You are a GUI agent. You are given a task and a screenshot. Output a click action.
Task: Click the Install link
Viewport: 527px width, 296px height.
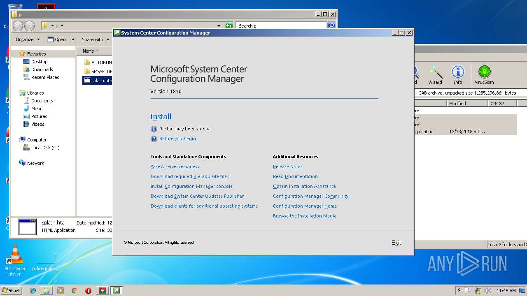click(x=161, y=117)
